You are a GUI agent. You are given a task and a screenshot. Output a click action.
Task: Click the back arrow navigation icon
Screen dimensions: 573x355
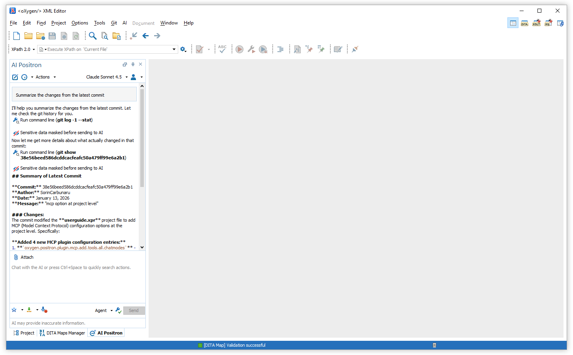tap(145, 36)
